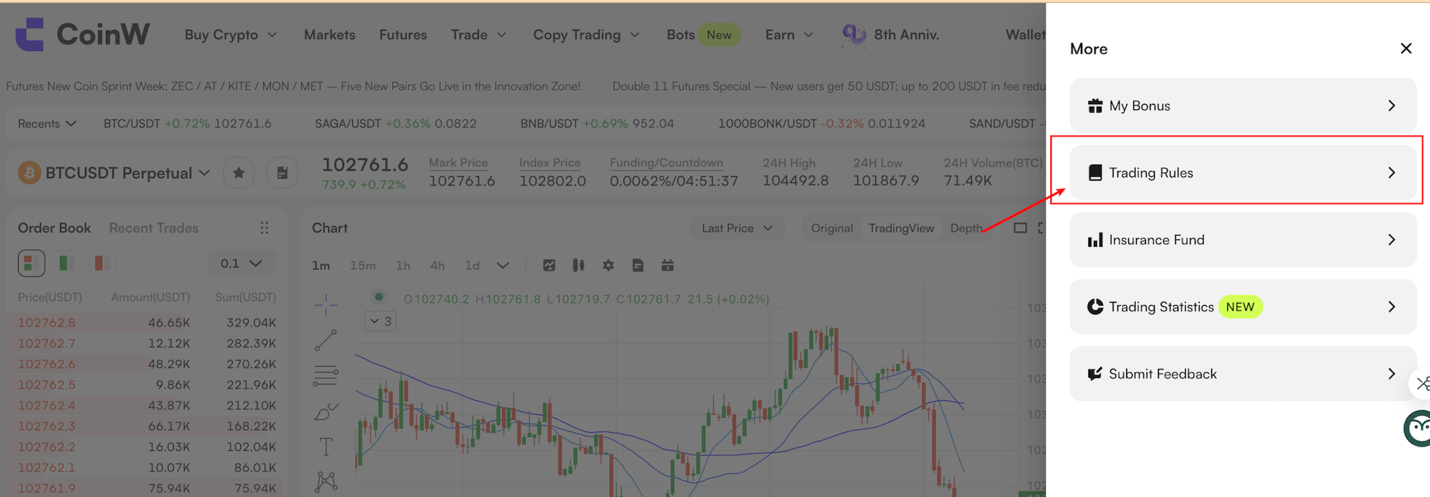Screen dimensions: 1430x497
Task: Select the text annotation tool
Action: tap(326, 447)
